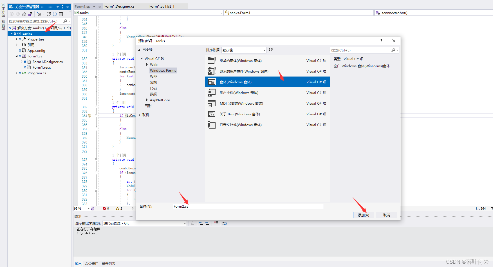Click the error count indicator showing 0
This screenshot has height=267, width=493.
[106, 208]
